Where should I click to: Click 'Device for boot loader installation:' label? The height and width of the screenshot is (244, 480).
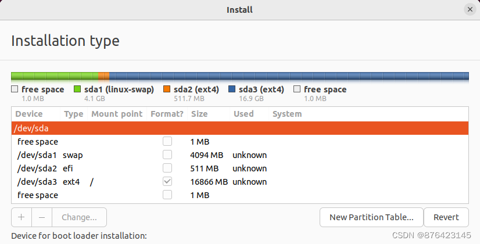pyautogui.click(x=79, y=236)
